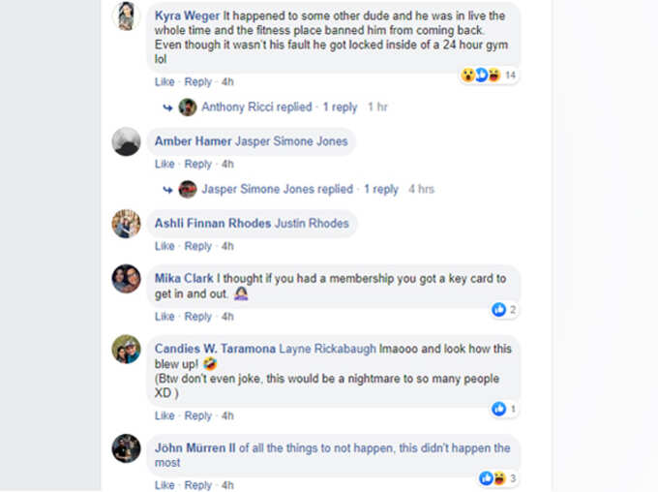This screenshot has width=658, height=492.
Task: Open Amber Hamer's profile avatar
Action: pyautogui.click(x=126, y=141)
